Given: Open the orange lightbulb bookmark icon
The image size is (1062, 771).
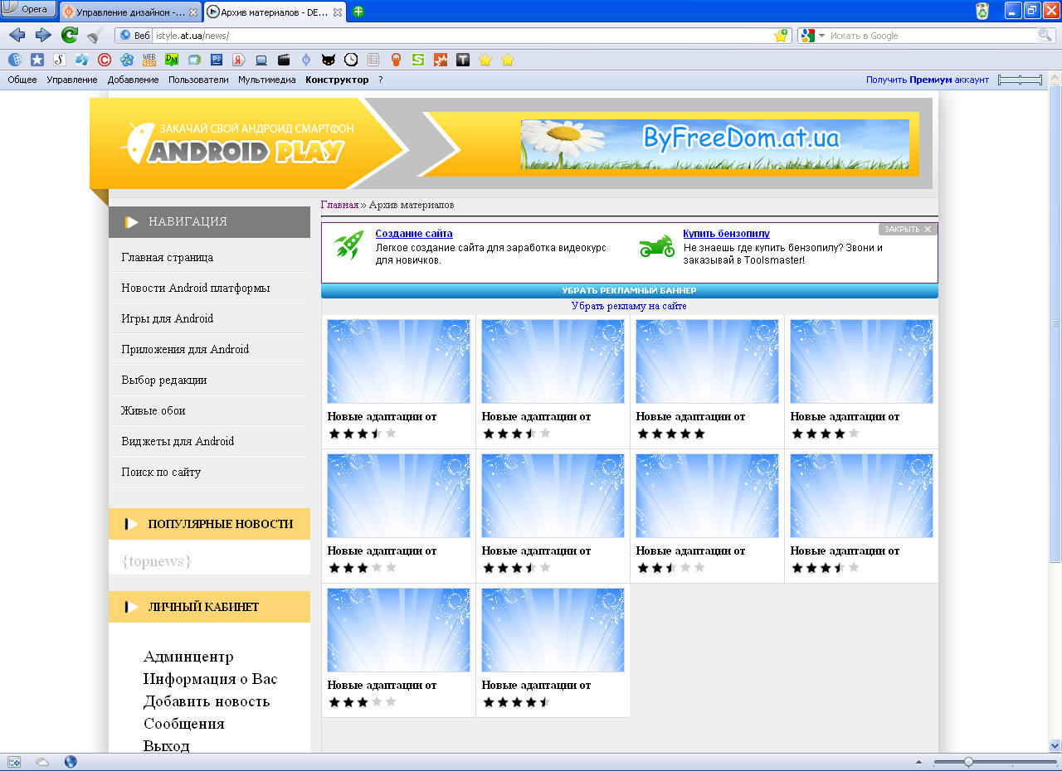Looking at the screenshot, I should click(x=396, y=60).
